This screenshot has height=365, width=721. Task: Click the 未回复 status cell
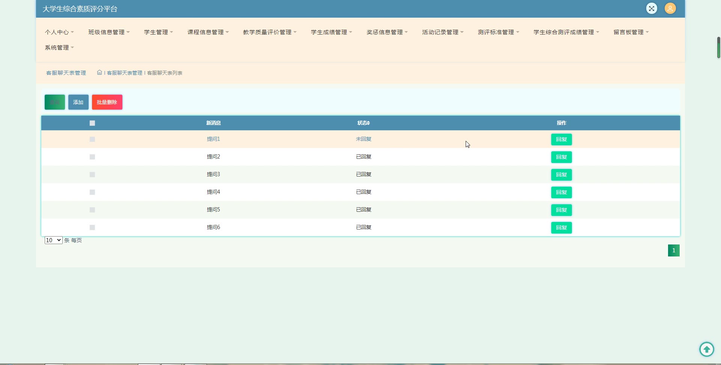pos(364,139)
